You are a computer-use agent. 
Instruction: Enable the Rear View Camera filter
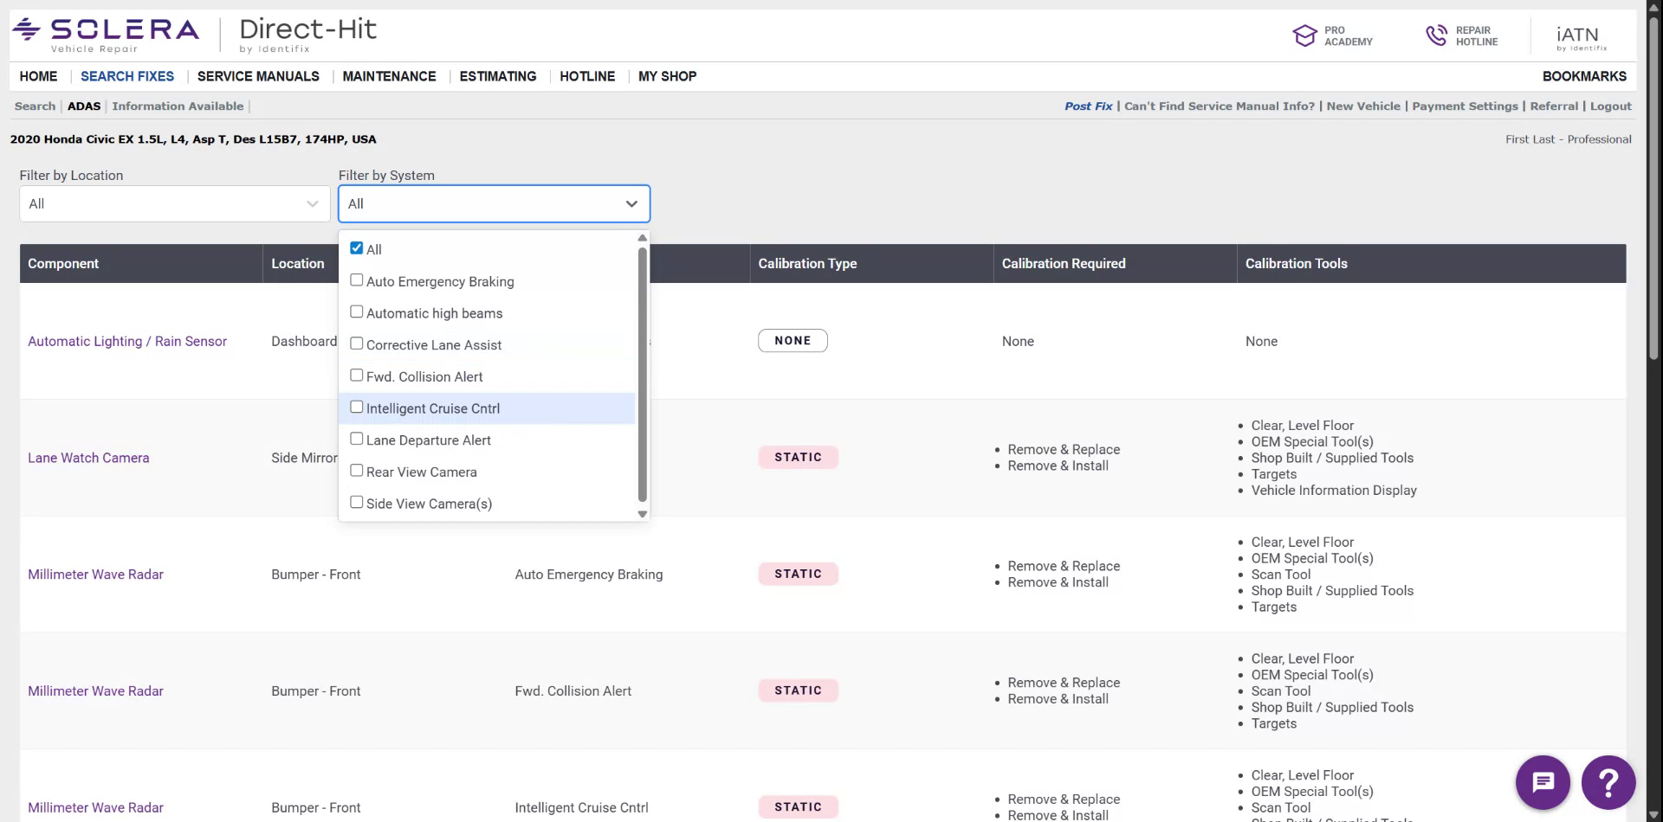(356, 470)
